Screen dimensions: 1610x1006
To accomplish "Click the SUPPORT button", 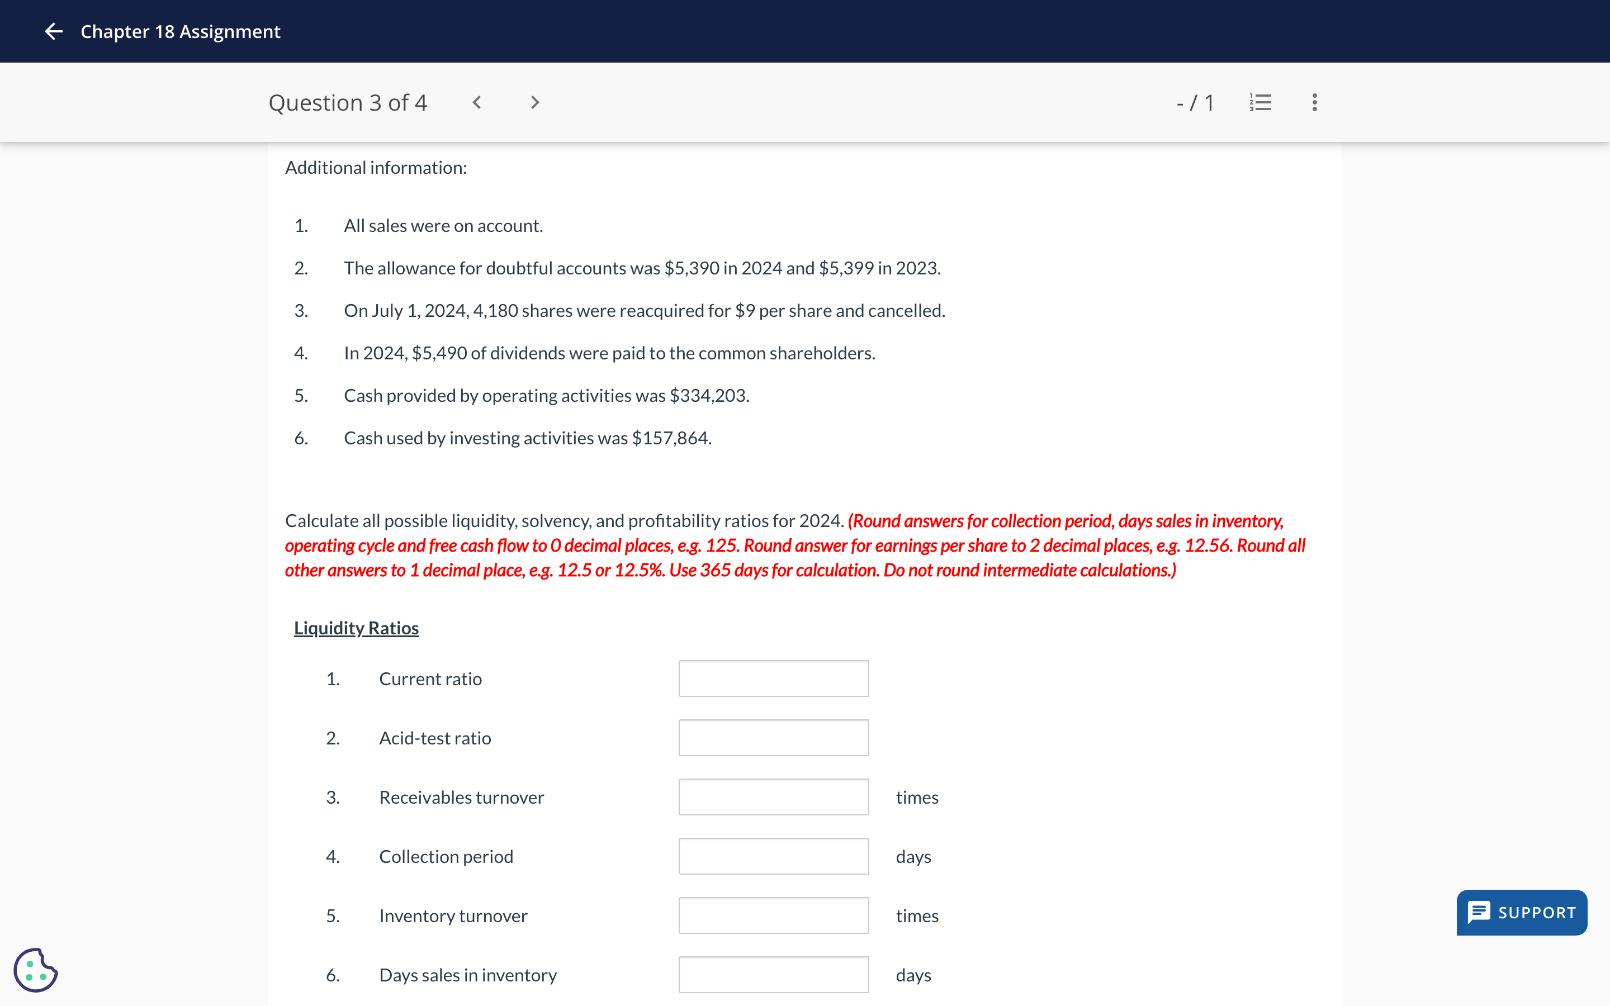I will click(1522, 912).
